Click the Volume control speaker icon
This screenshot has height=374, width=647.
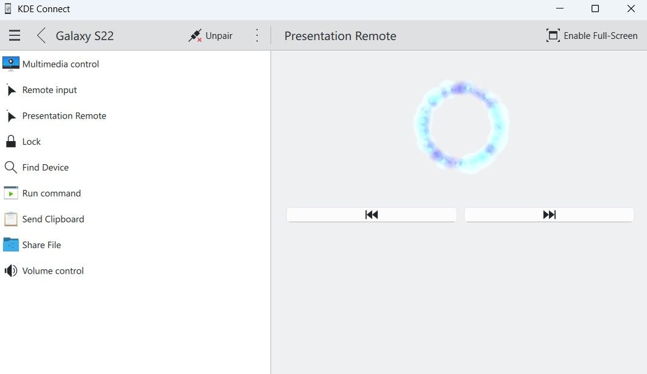click(11, 271)
